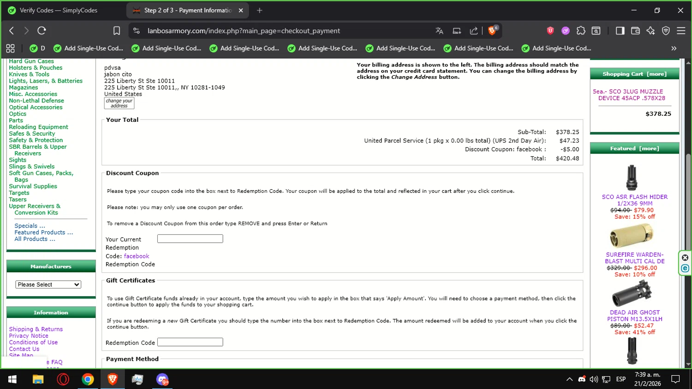The width and height of the screenshot is (692, 389).
Task: Open the Optics category
Action: (18, 114)
